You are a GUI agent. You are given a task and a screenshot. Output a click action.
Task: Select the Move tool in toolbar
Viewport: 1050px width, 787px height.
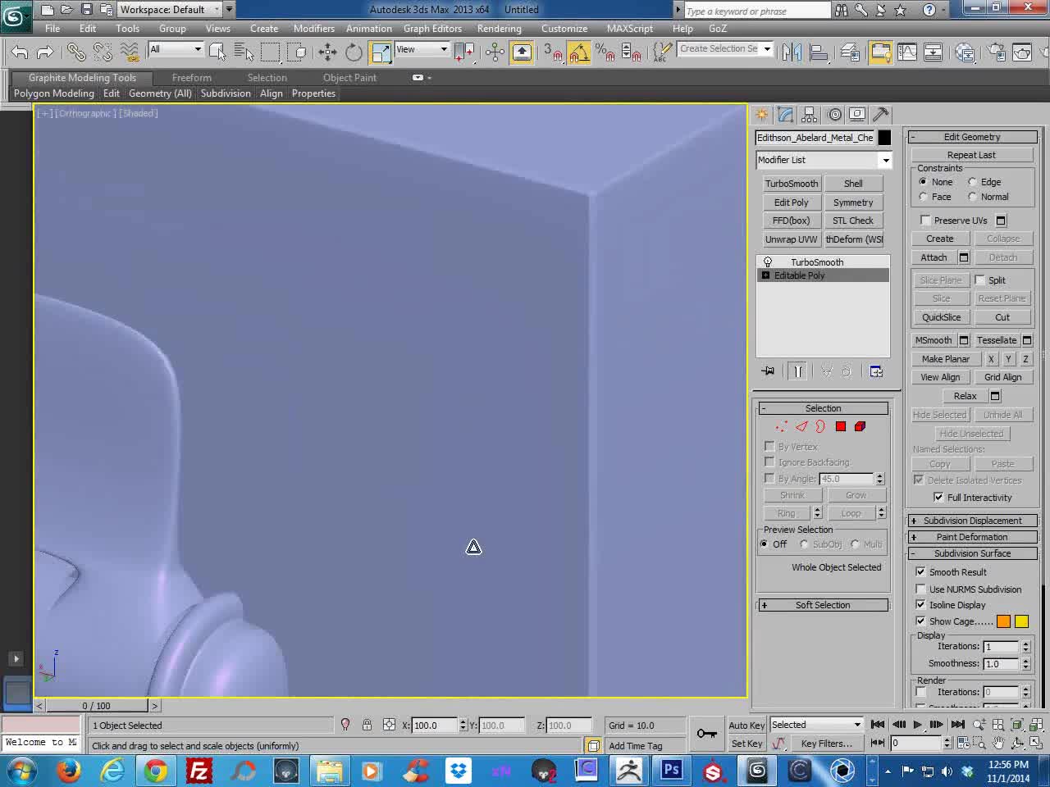(327, 52)
